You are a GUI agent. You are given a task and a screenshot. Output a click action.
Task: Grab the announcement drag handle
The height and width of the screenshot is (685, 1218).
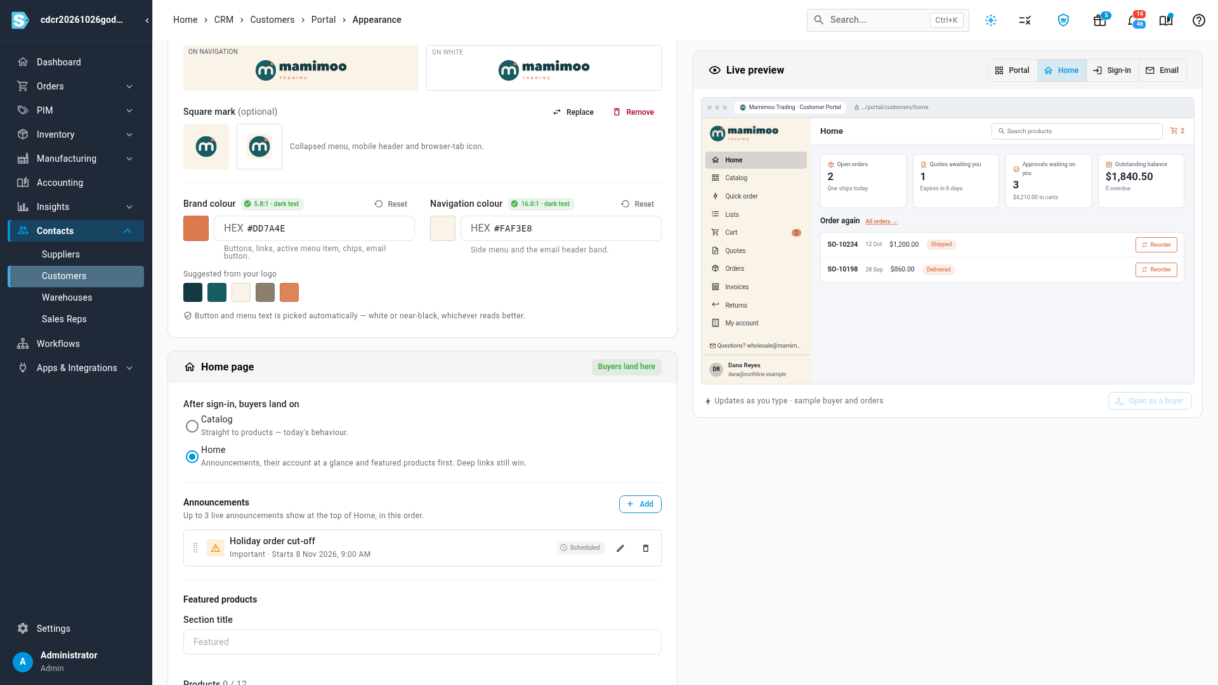coord(195,548)
